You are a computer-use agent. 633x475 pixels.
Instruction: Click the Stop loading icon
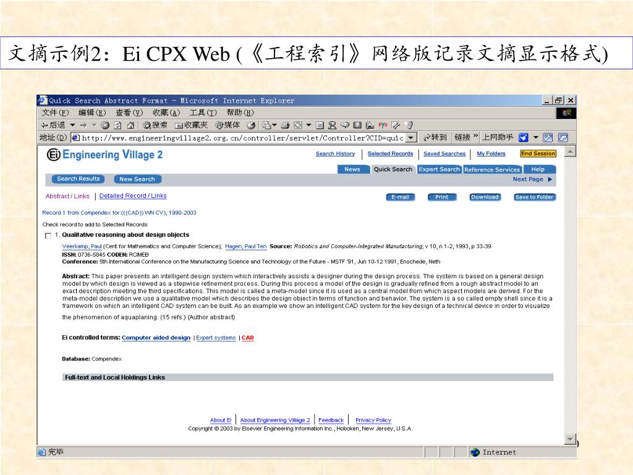coord(105,125)
